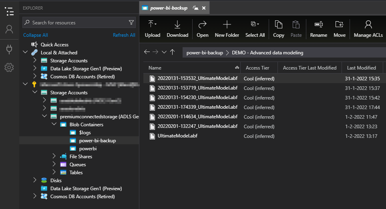
Task: Create a New Folder from toolbar
Action: pyautogui.click(x=227, y=29)
